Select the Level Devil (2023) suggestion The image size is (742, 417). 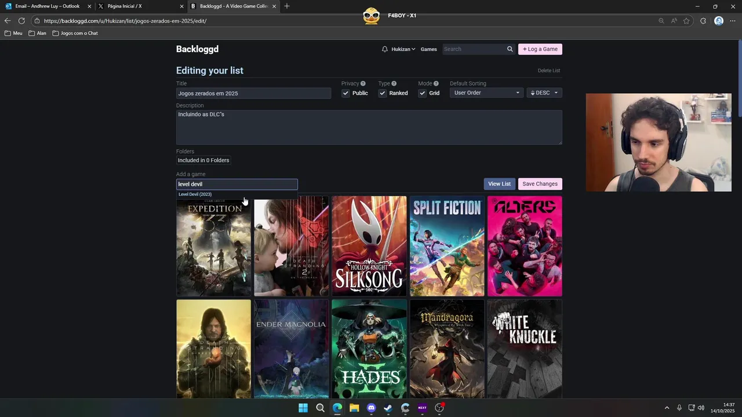click(x=195, y=195)
